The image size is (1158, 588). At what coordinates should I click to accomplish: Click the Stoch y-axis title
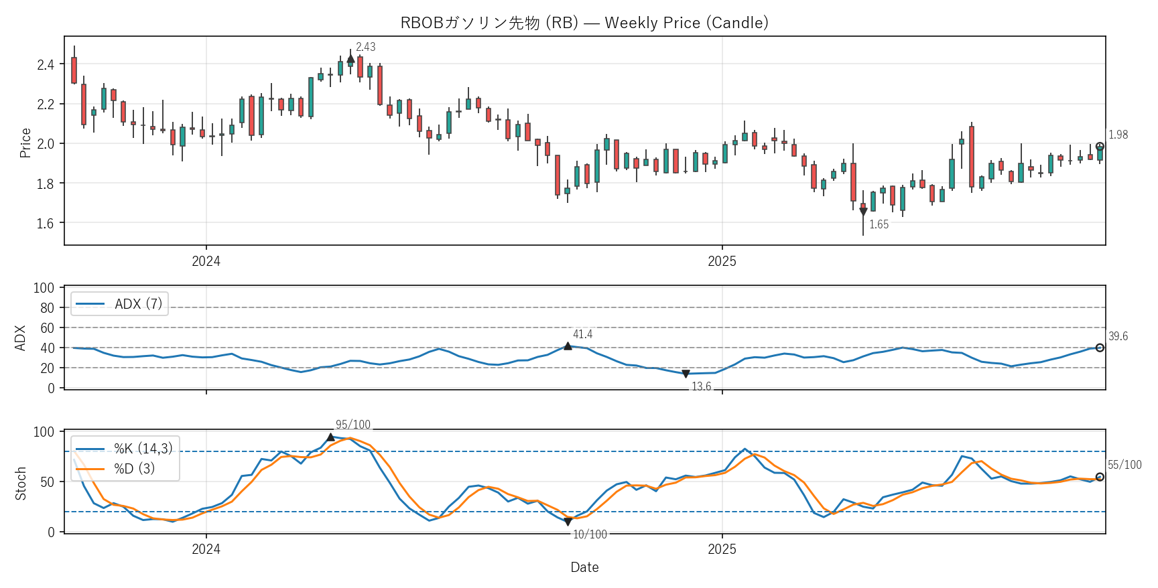[21, 483]
